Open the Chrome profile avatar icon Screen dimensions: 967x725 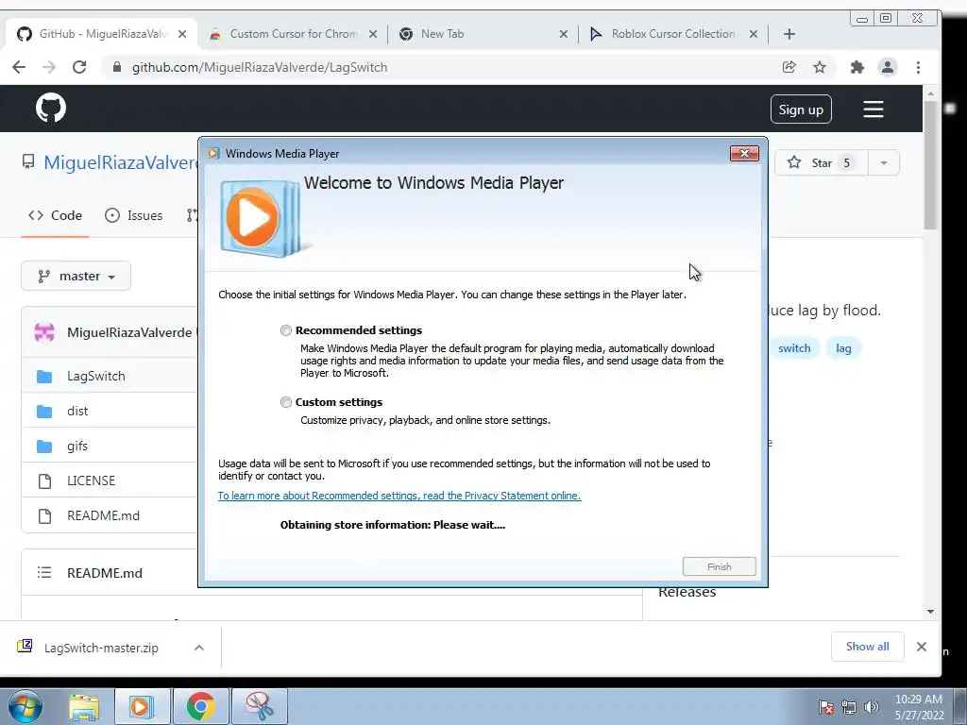point(888,67)
